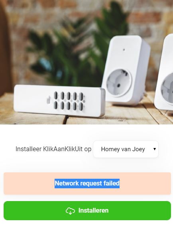The image size is (173, 225).
Task: Click the partially visible plug at the right edge
Action: tap(165, 74)
